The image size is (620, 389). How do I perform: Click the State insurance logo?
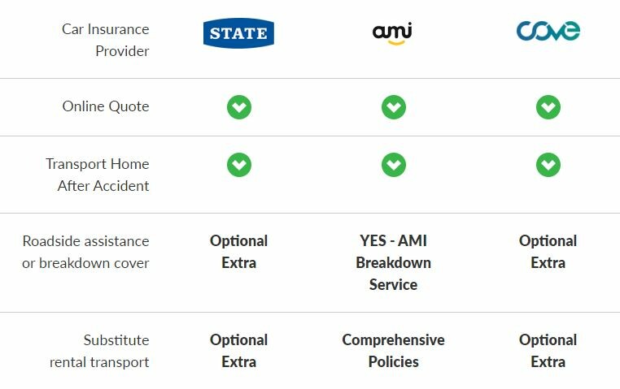[238, 33]
